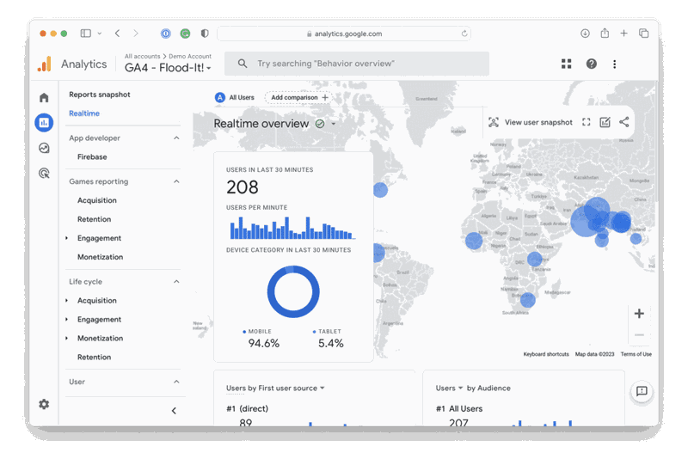
Task: Collapse the User section
Action: (x=176, y=382)
